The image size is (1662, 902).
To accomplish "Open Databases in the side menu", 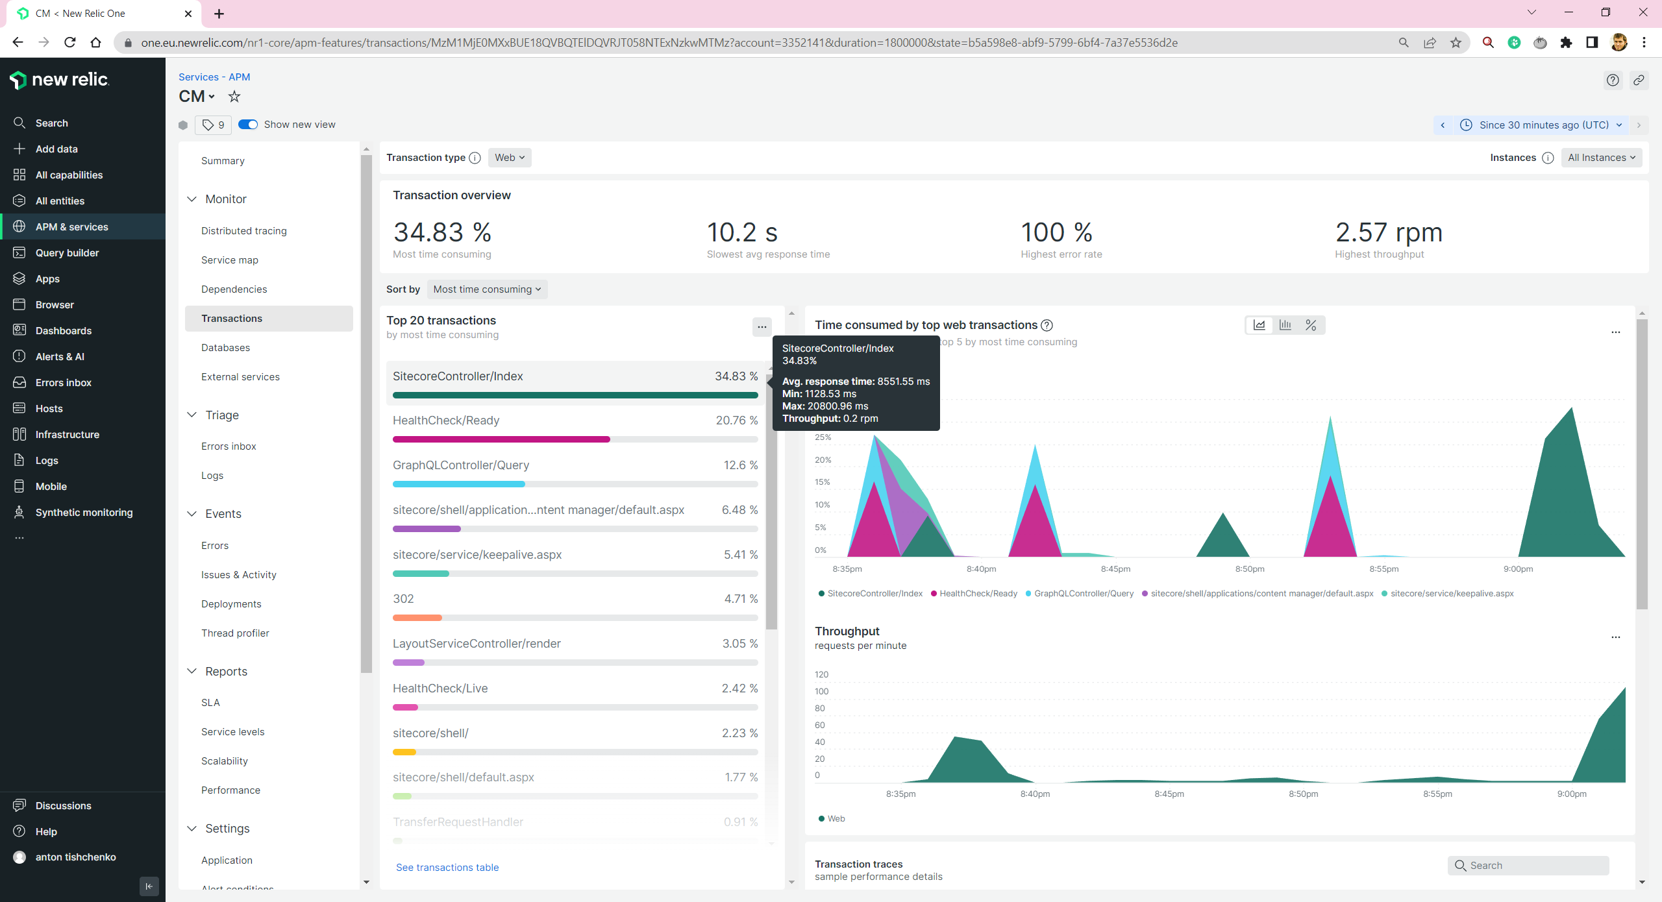I will (225, 348).
